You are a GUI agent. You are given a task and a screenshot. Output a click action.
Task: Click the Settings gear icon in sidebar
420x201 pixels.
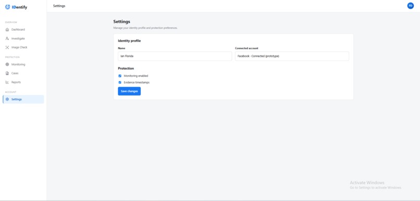7,99
